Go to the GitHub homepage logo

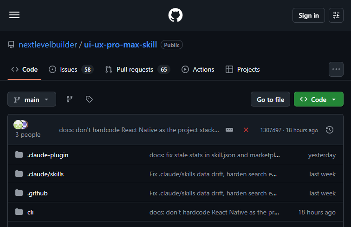(x=175, y=15)
